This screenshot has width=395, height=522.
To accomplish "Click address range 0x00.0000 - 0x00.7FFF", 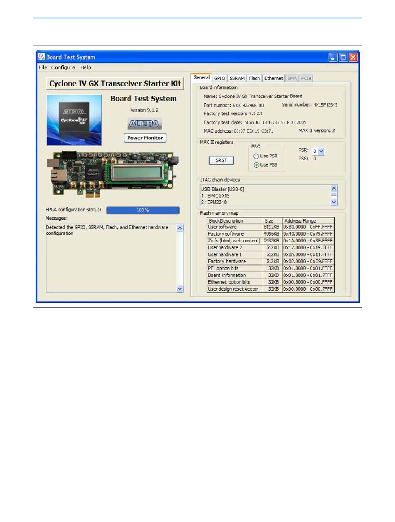I will tap(308, 289).
